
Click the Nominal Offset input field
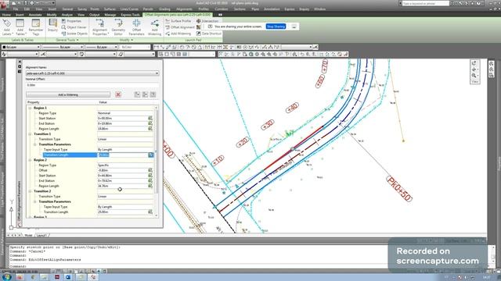pyautogui.click(x=92, y=85)
